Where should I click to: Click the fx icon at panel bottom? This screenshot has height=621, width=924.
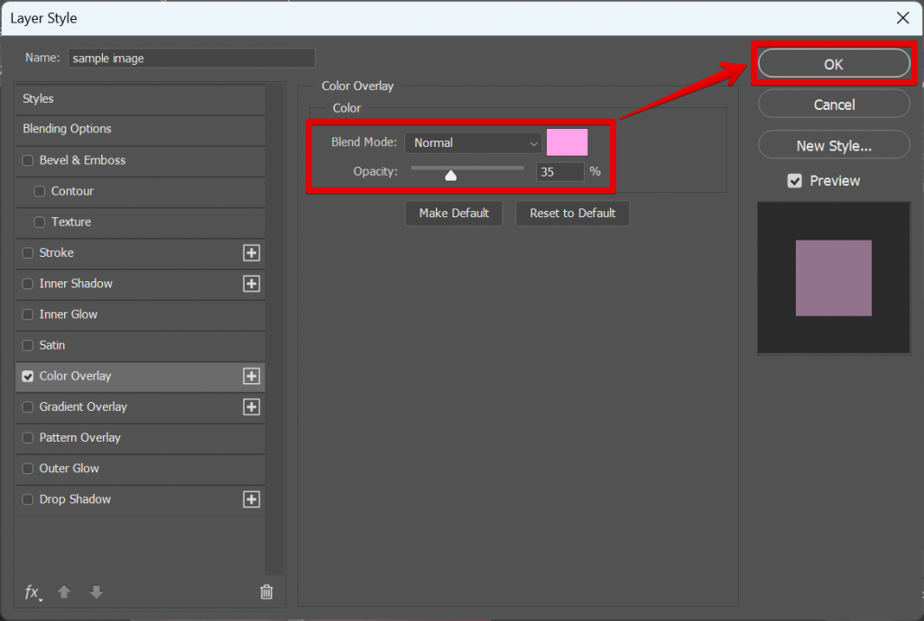point(32,592)
